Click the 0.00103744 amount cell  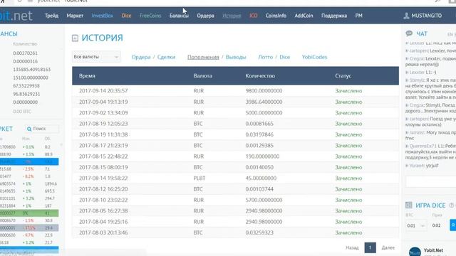(259, 189)
